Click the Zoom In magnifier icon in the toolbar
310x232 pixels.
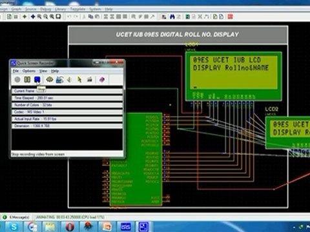tap(39, 17)
